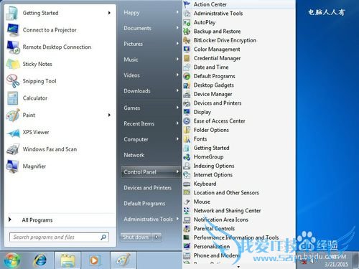Launch the Magnifier icon

13,166
